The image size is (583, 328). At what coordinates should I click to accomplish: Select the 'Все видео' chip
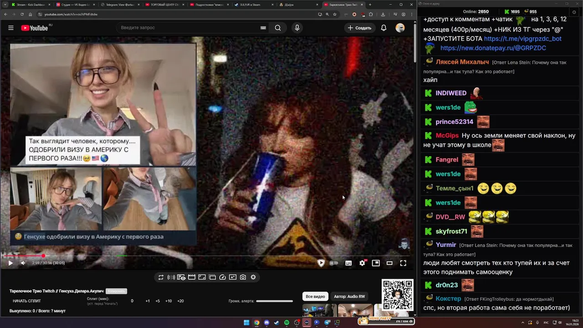tap(315, 297)
